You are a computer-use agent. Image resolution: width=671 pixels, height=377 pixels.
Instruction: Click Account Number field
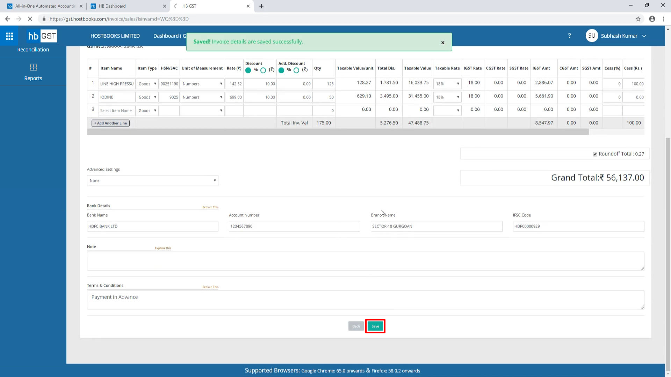(295, 226)
